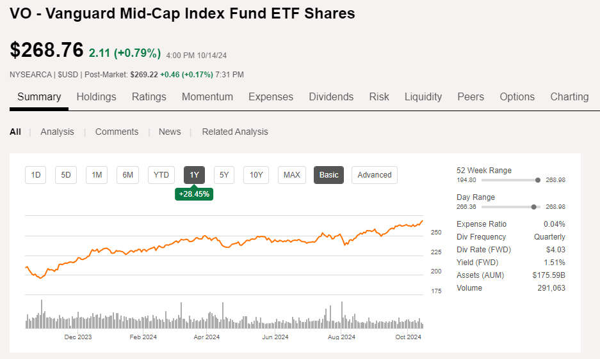The image size is (600, 359).
Task: Click the Assets (AUM) $175.59B value
Action: click(549, 275)
